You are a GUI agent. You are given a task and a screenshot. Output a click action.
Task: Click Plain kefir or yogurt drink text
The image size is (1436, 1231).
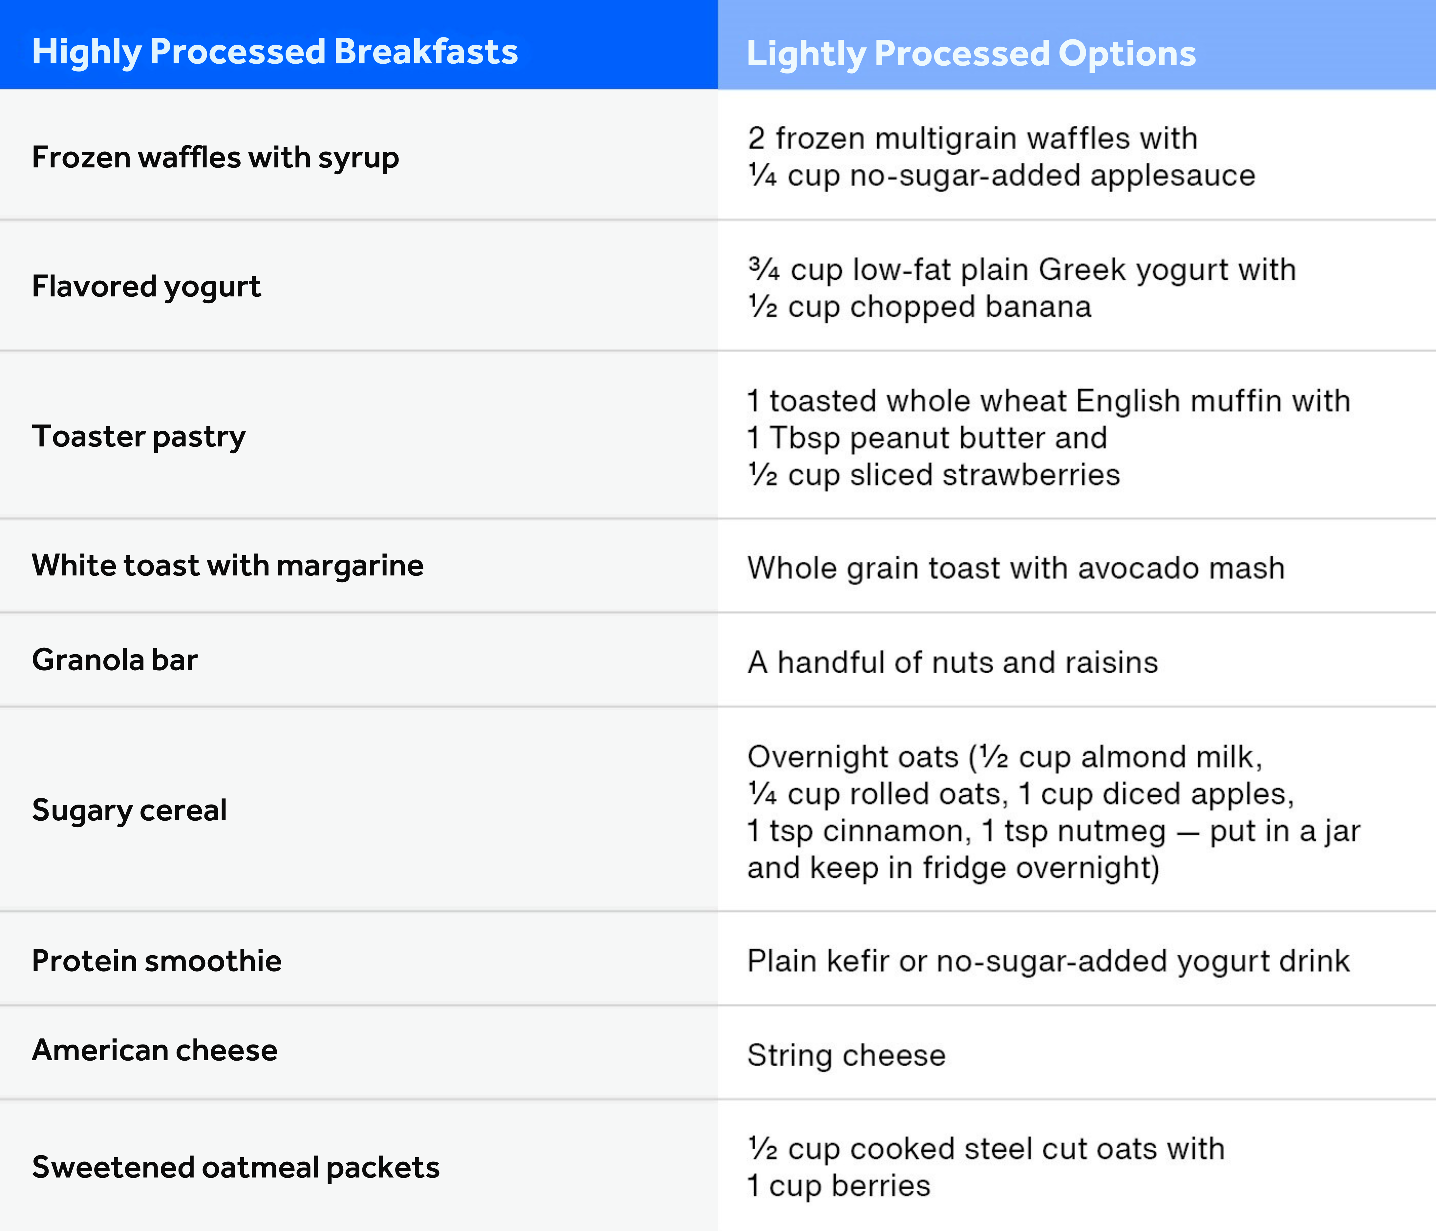(1048, 961)
